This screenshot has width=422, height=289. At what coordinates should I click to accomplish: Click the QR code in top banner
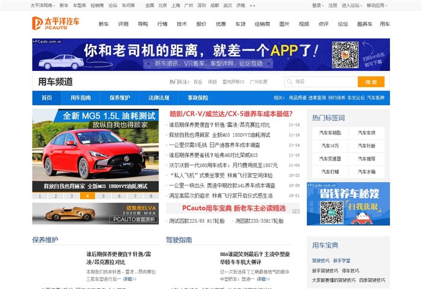pos(345,55)
